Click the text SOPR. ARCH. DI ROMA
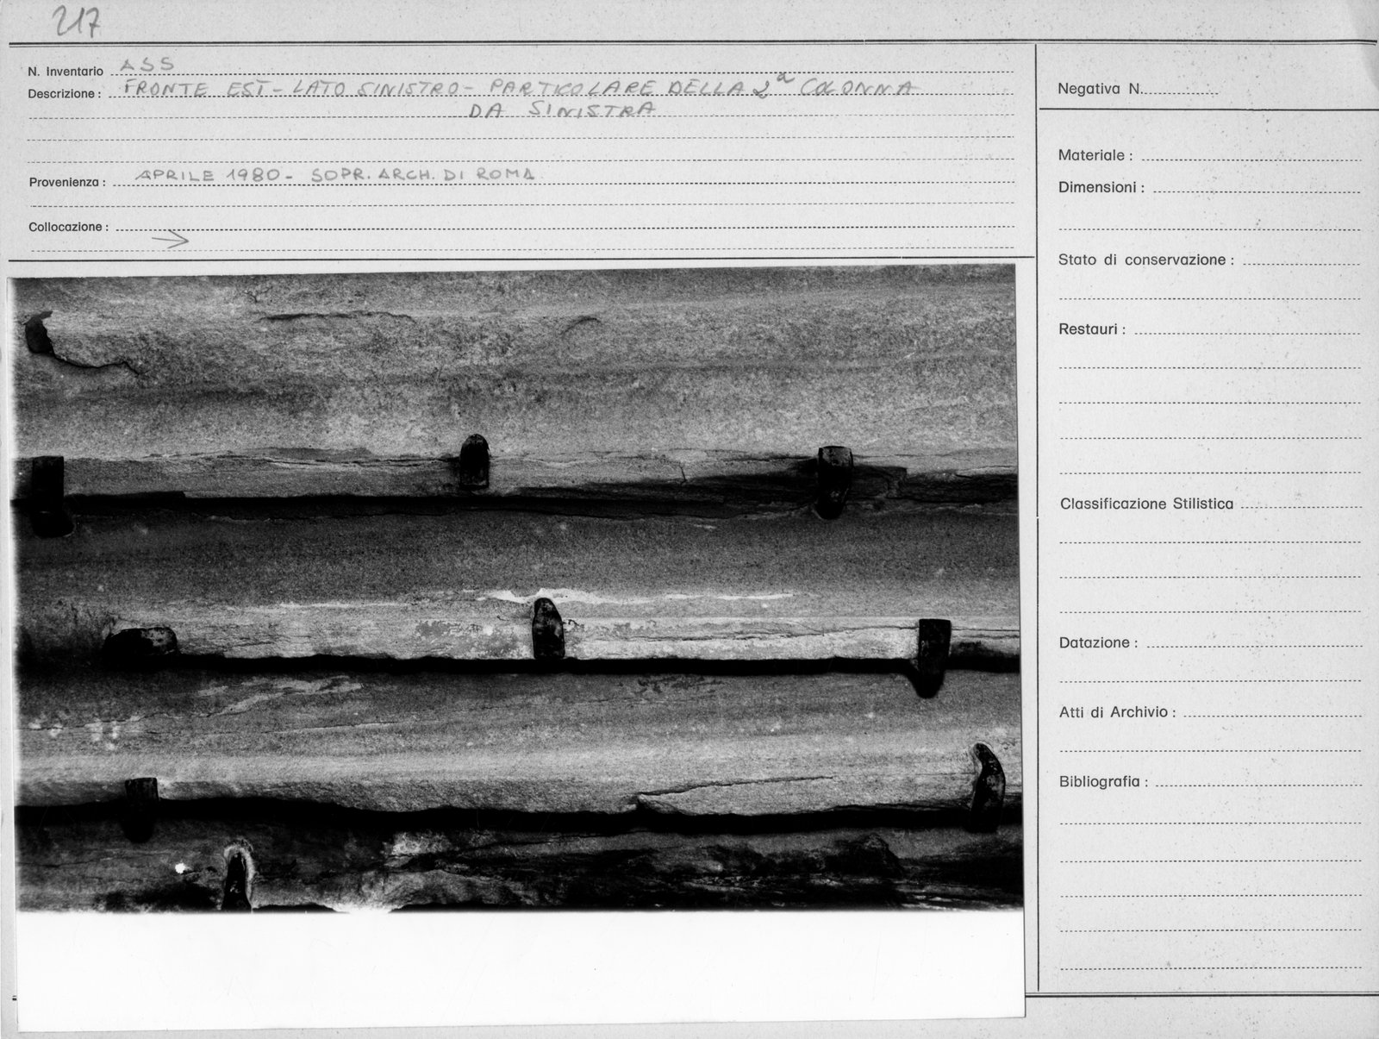The image size is (1379, 1039). [x=422, y=175]
